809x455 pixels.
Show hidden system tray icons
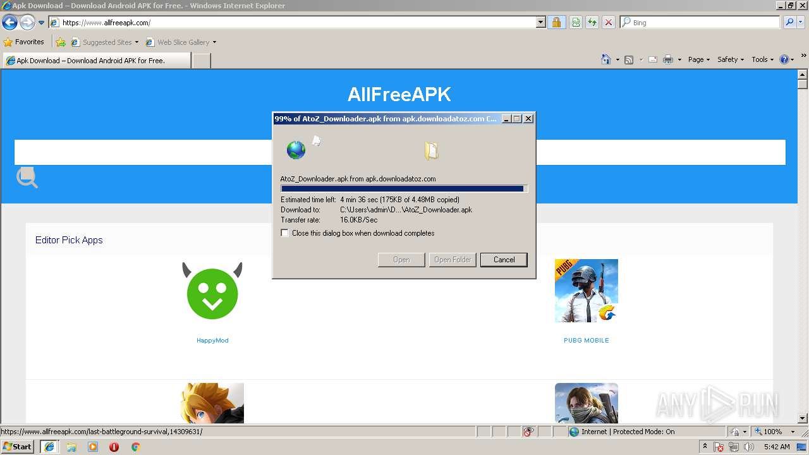click(705, 447)
